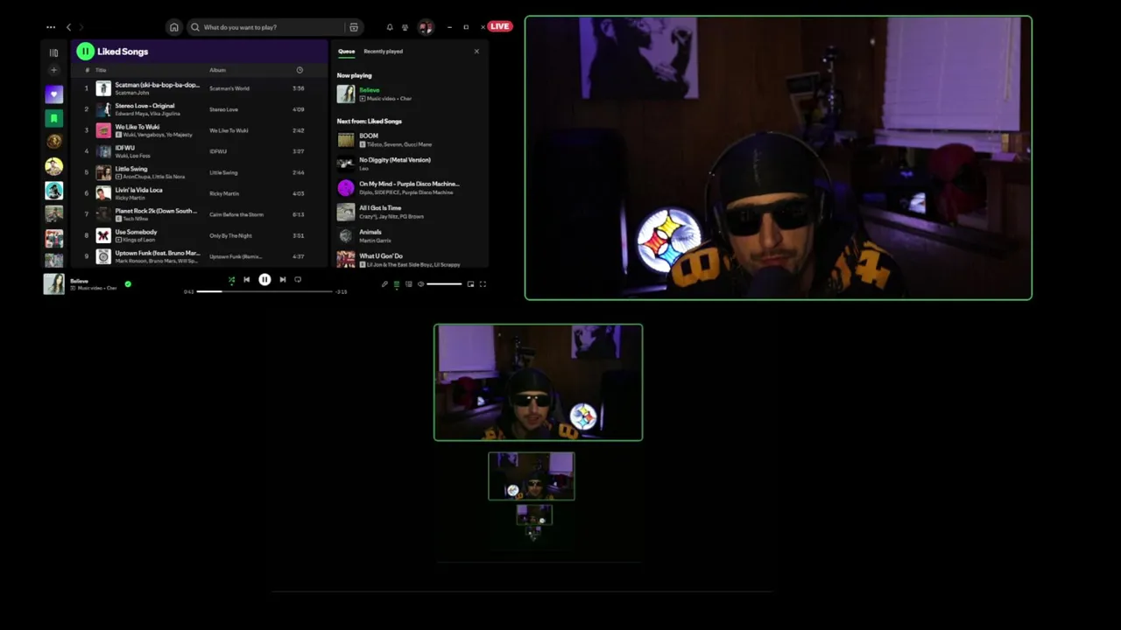
Task: Focus the 'What do you want to play?' search box
Action: [265, 27]
